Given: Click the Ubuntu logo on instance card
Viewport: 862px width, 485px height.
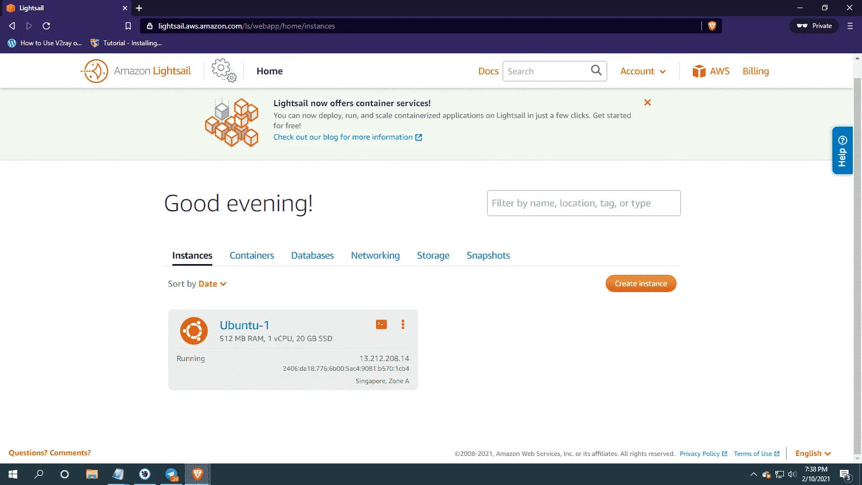Looking at the screenshot, I should pos(194,331).
